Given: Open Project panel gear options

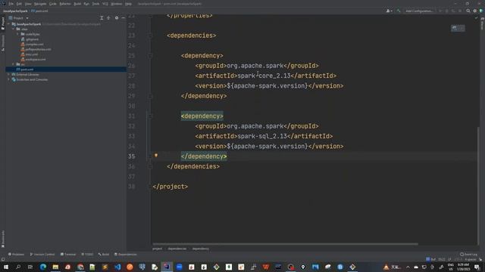Looking at the screenshot, I should [x=117, y=18].
